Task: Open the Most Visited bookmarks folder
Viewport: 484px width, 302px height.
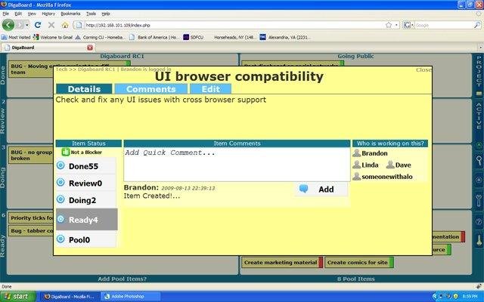Action: coord(16,37)
